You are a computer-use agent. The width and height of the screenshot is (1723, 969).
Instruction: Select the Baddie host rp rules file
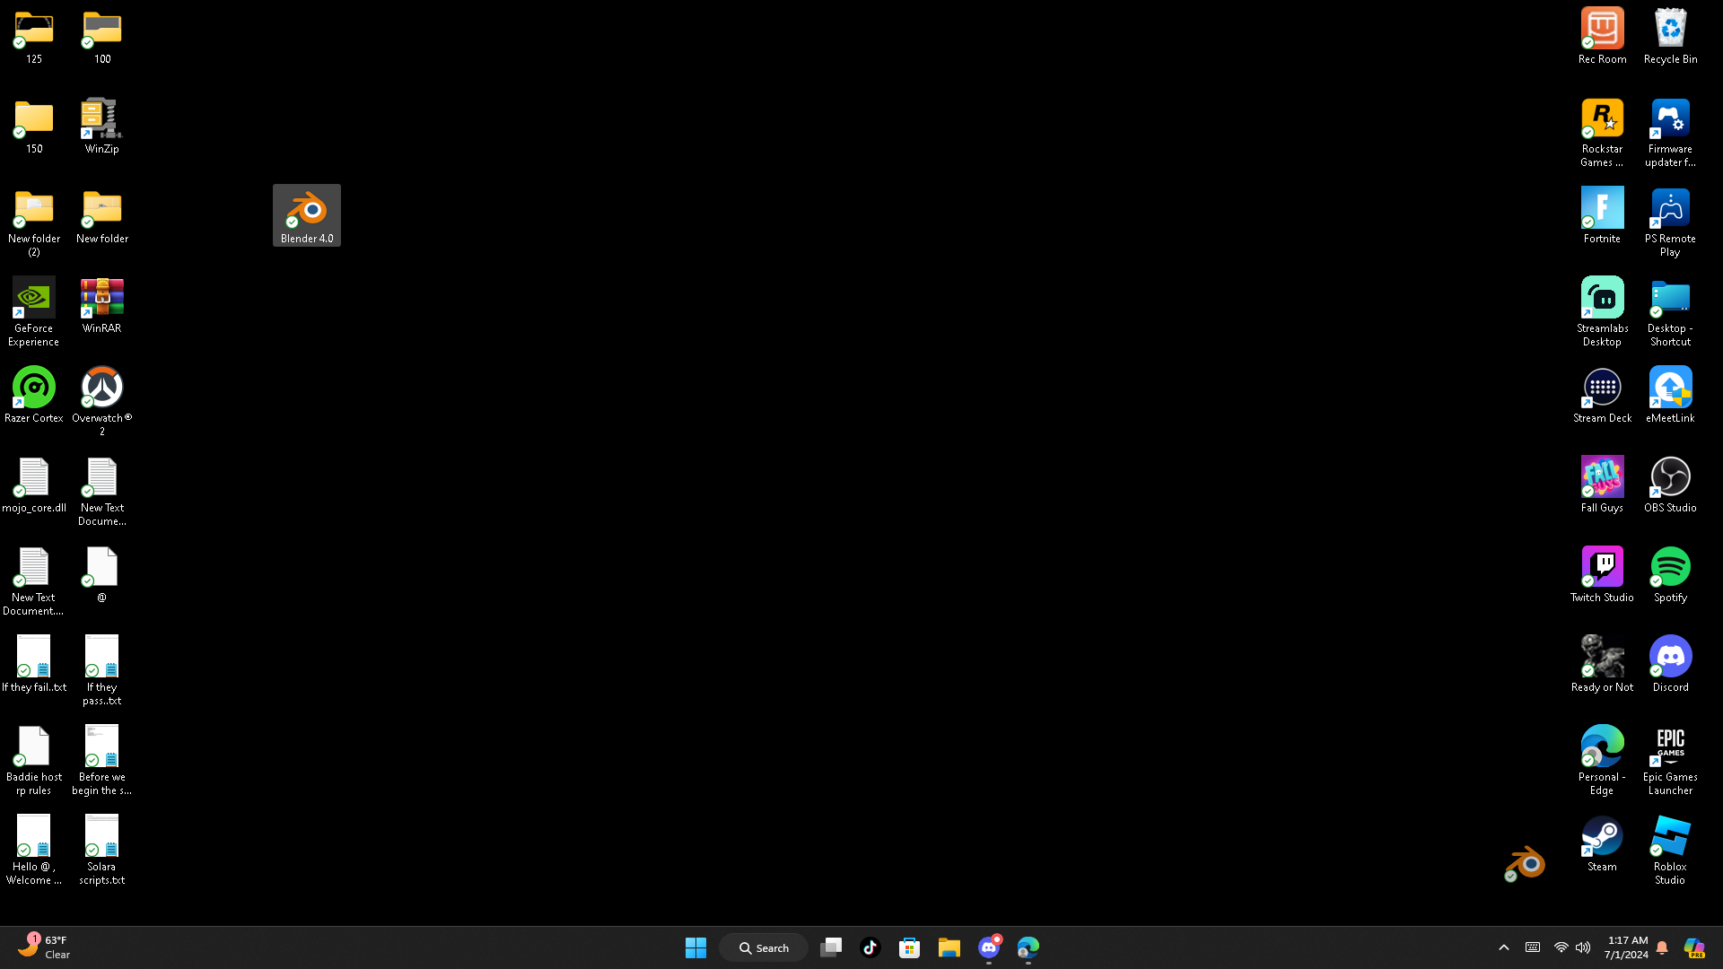[34, 761]
